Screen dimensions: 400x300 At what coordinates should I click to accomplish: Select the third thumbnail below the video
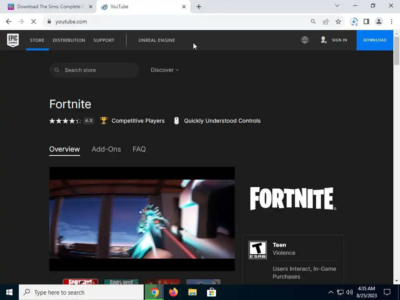[x=162, y=282]
